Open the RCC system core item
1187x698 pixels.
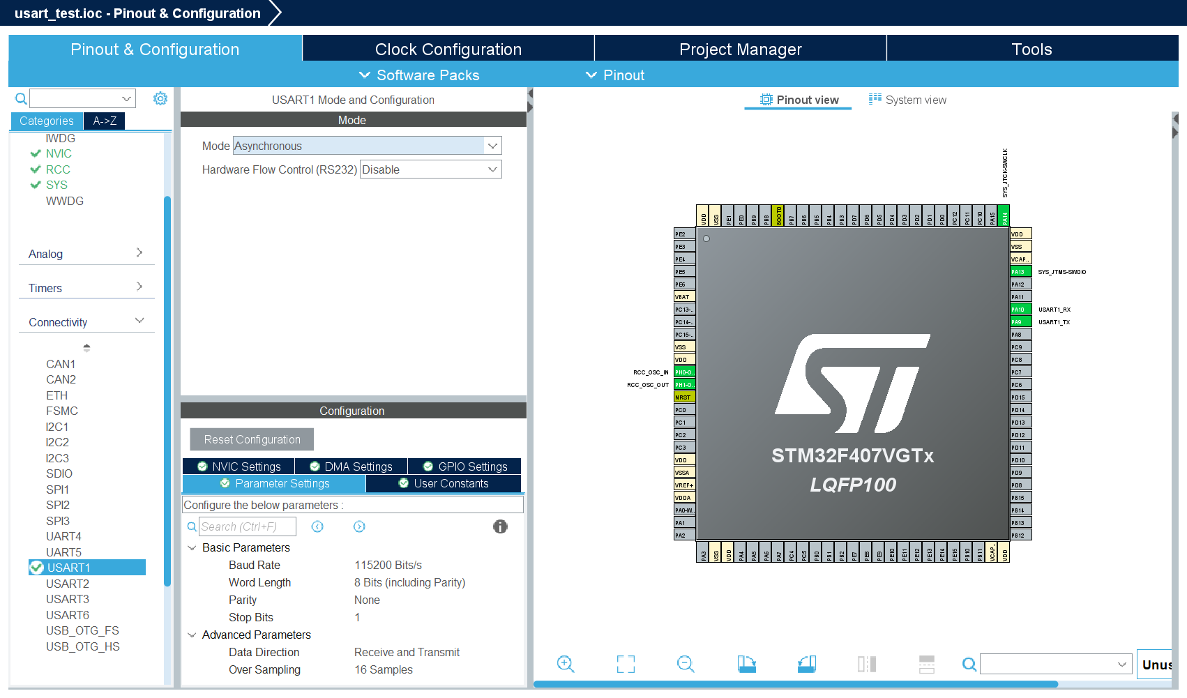pyautogui.click(x=58, y=169)
